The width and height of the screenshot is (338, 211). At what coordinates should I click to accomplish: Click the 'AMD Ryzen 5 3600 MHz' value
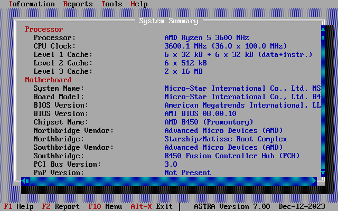[x=206, y=37]
